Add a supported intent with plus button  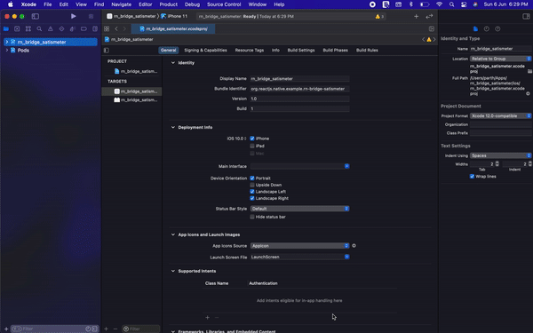coord(207,317)
